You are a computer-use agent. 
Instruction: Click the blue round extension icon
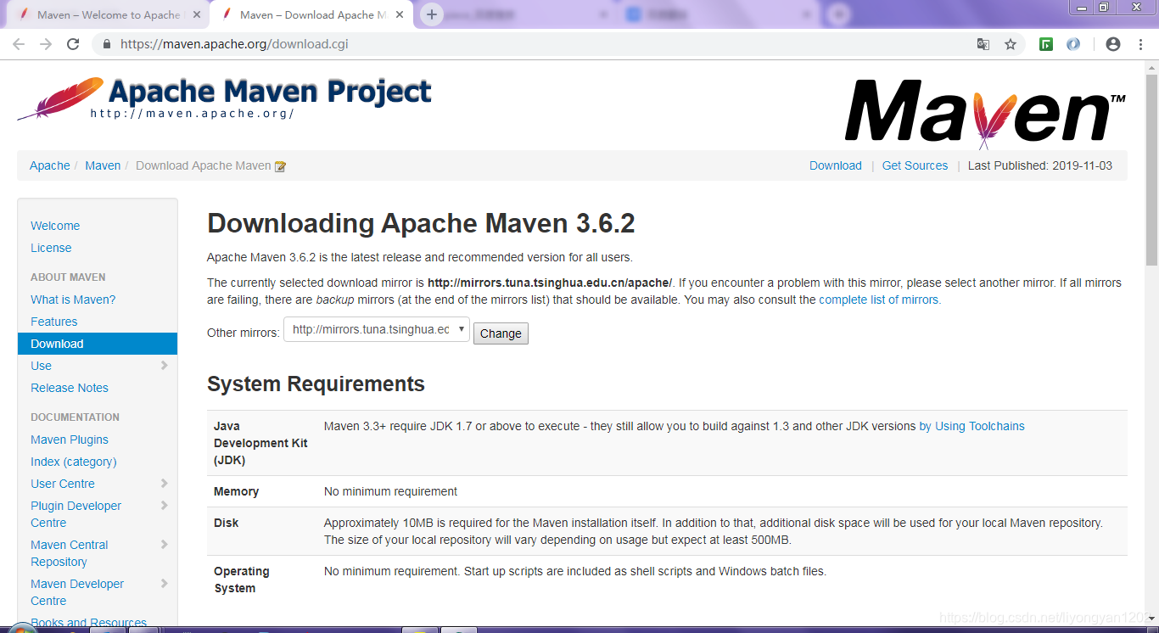(1073, 44)
